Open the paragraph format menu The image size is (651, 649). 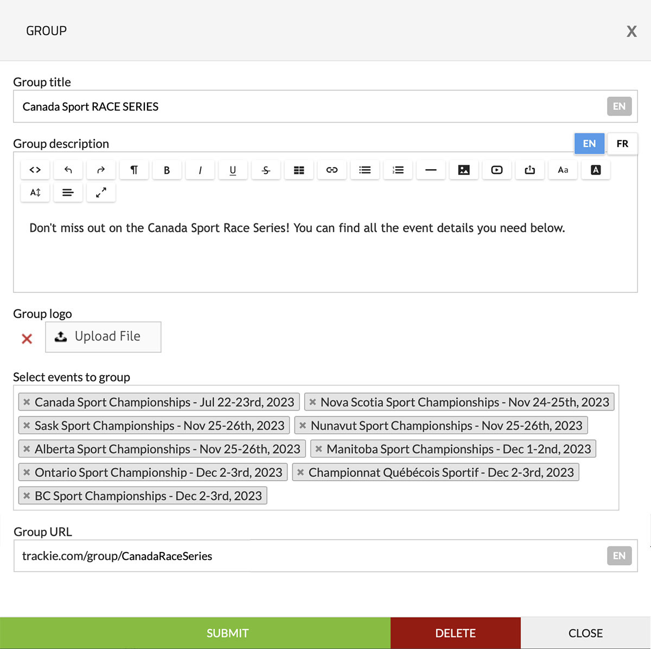[134, 170]
